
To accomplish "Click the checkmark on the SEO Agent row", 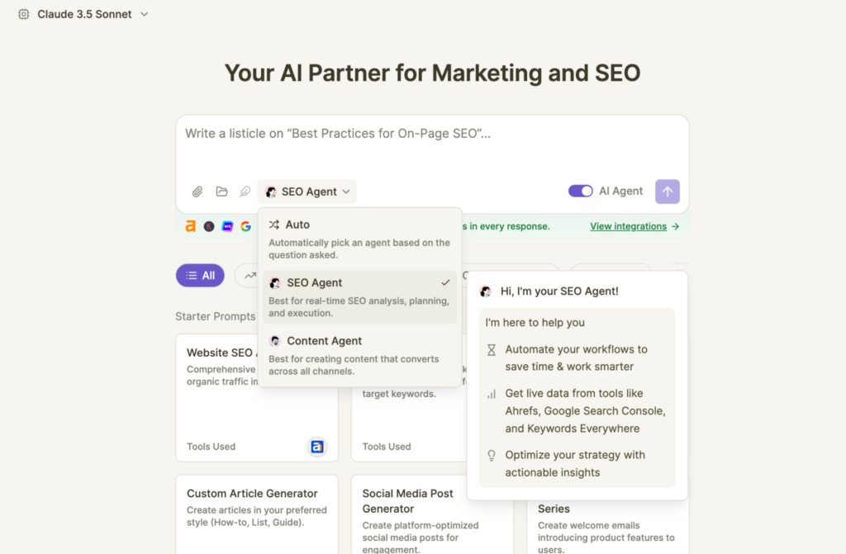I will click(x=445, y=282).
